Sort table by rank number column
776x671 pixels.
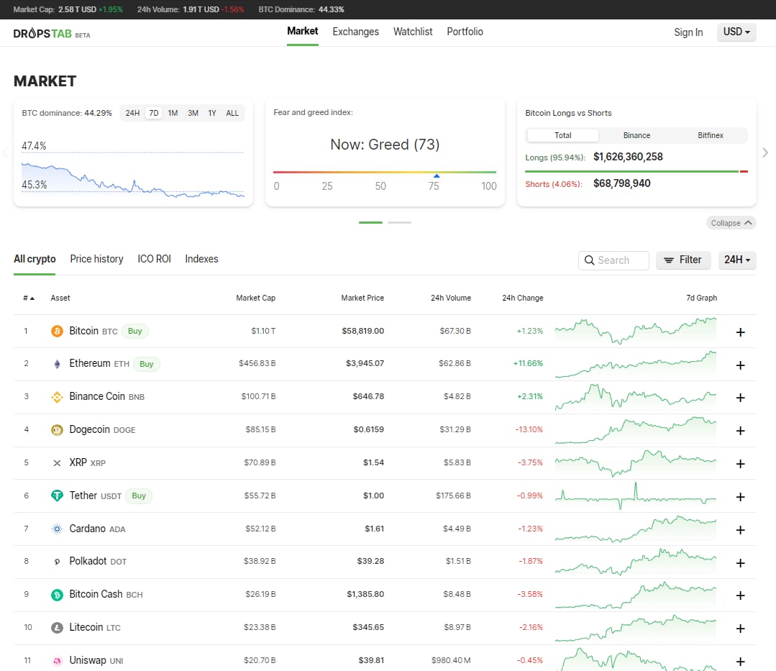(29, 298)
